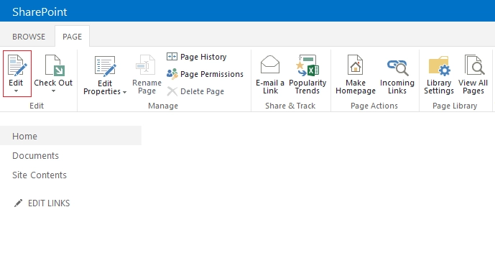This screenshot has height=276, width=495.
Task: Expand the Check Out dropdown arrow
Action: (53, 91)
